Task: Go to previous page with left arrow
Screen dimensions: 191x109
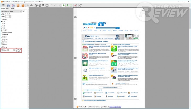Action: pos(28,5)
